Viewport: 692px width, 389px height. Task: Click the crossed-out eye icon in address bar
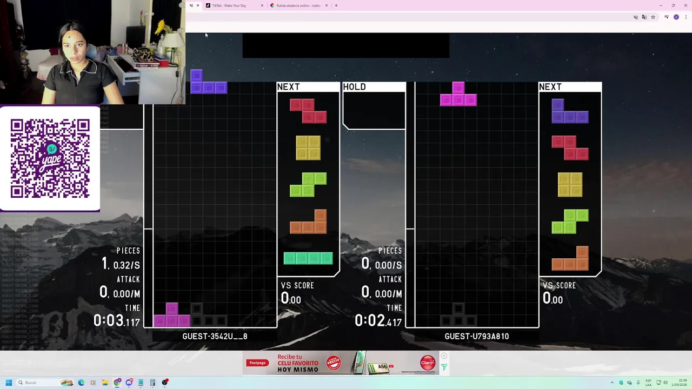[x=636, y=17]
